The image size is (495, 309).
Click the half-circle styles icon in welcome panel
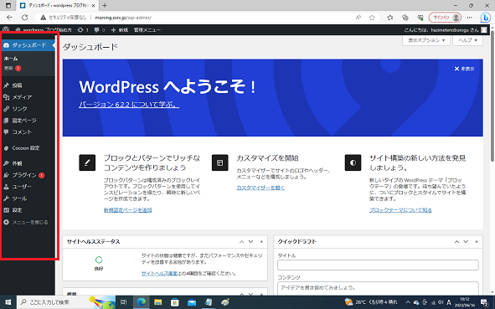353,162
